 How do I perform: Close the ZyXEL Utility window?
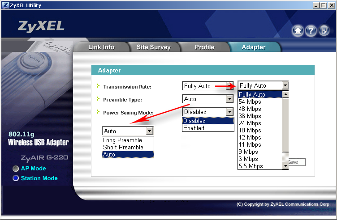[x=331, y=5]
